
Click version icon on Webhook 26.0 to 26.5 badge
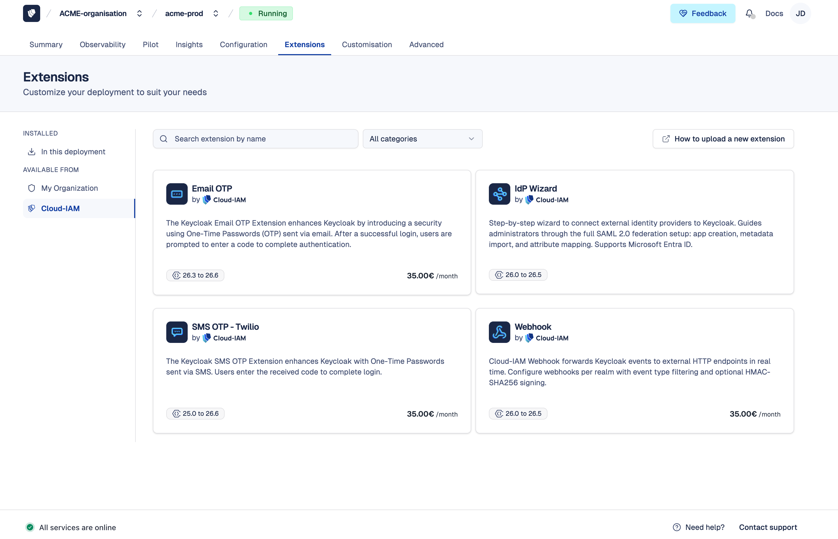[x=499, y=414]
